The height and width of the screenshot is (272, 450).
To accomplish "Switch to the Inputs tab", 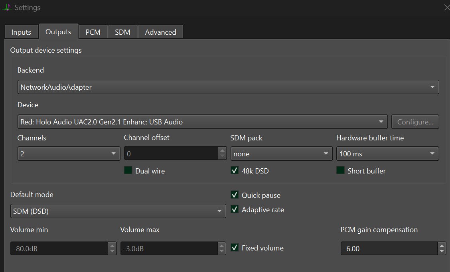I will tap(21, 32).
